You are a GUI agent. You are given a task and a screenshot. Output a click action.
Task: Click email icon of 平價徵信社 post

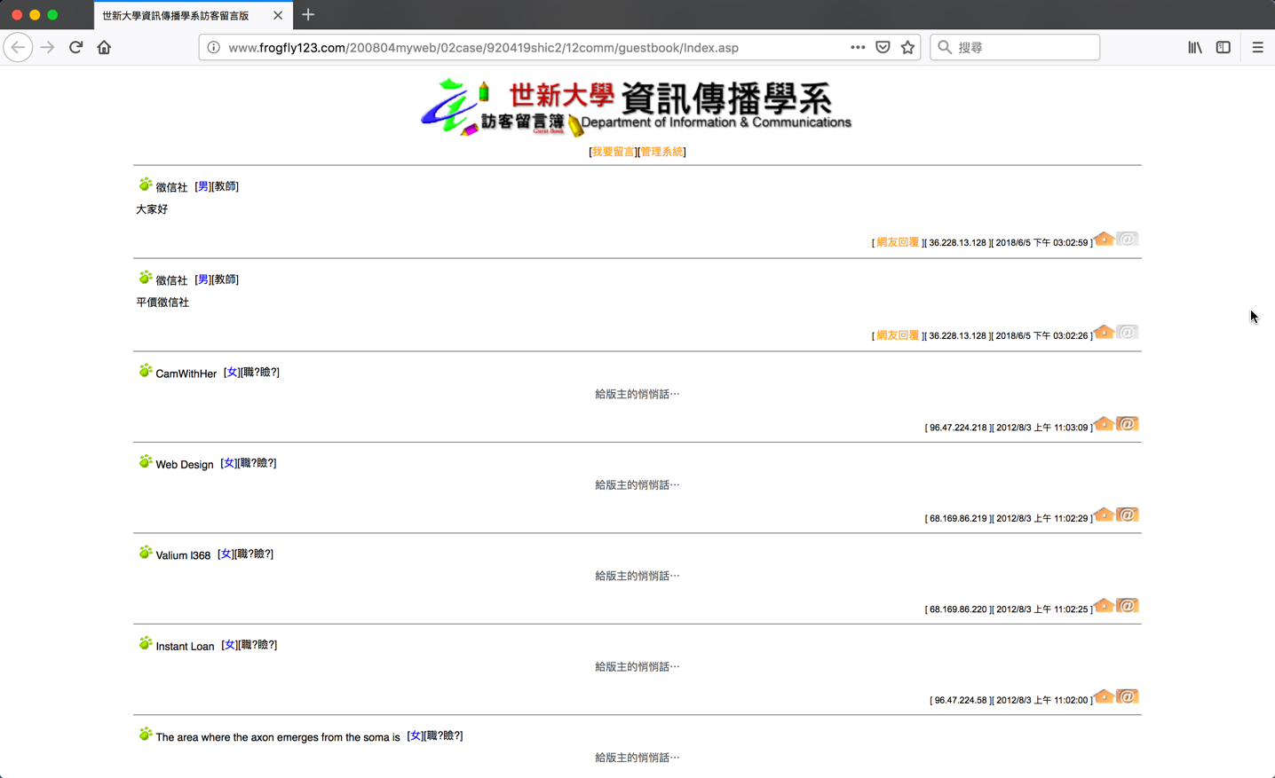coord(1127,332)
